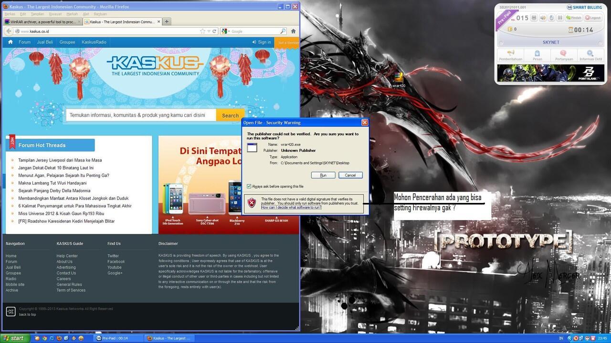
Task: Click the Smart Billing pause icon button
Action: (x=560, y=18)
